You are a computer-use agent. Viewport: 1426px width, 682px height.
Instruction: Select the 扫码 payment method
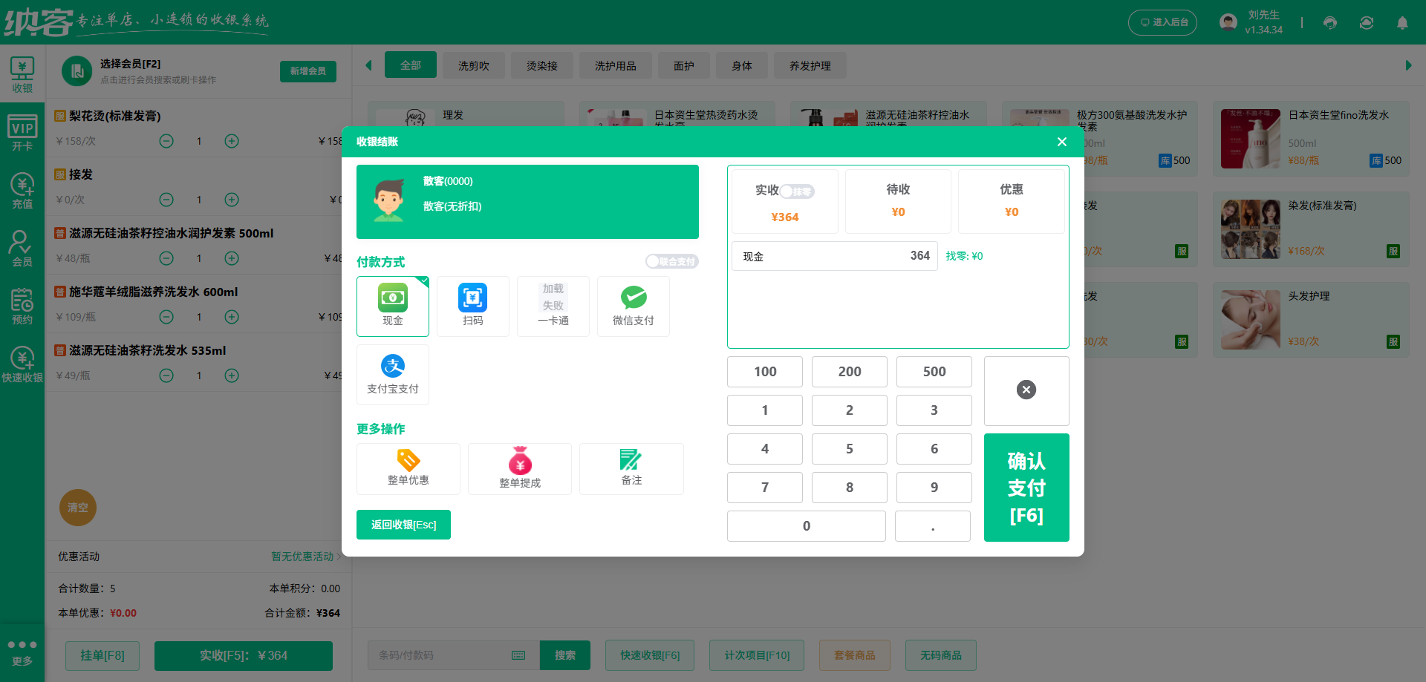[472, 306]
